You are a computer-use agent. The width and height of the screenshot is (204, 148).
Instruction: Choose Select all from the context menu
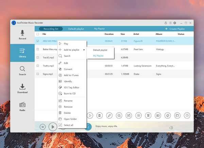click(72, 125)
